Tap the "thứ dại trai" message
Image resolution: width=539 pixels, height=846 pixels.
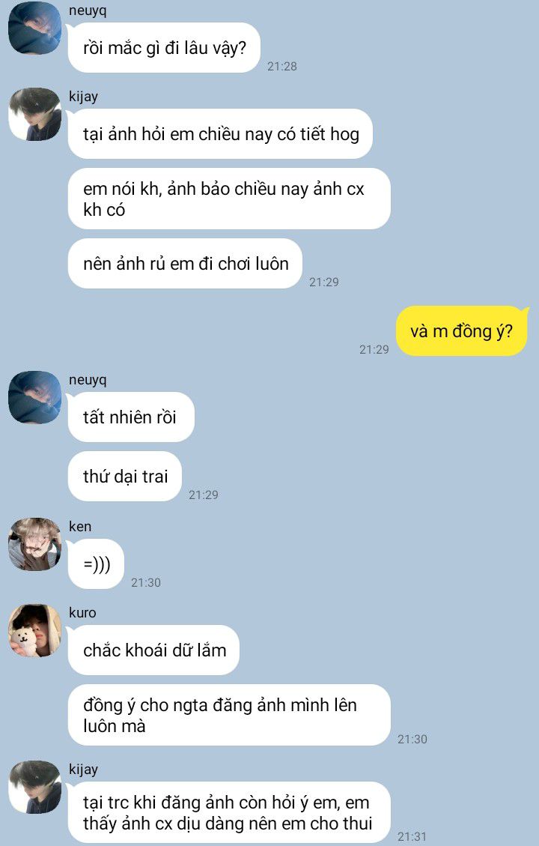(125, 477)
